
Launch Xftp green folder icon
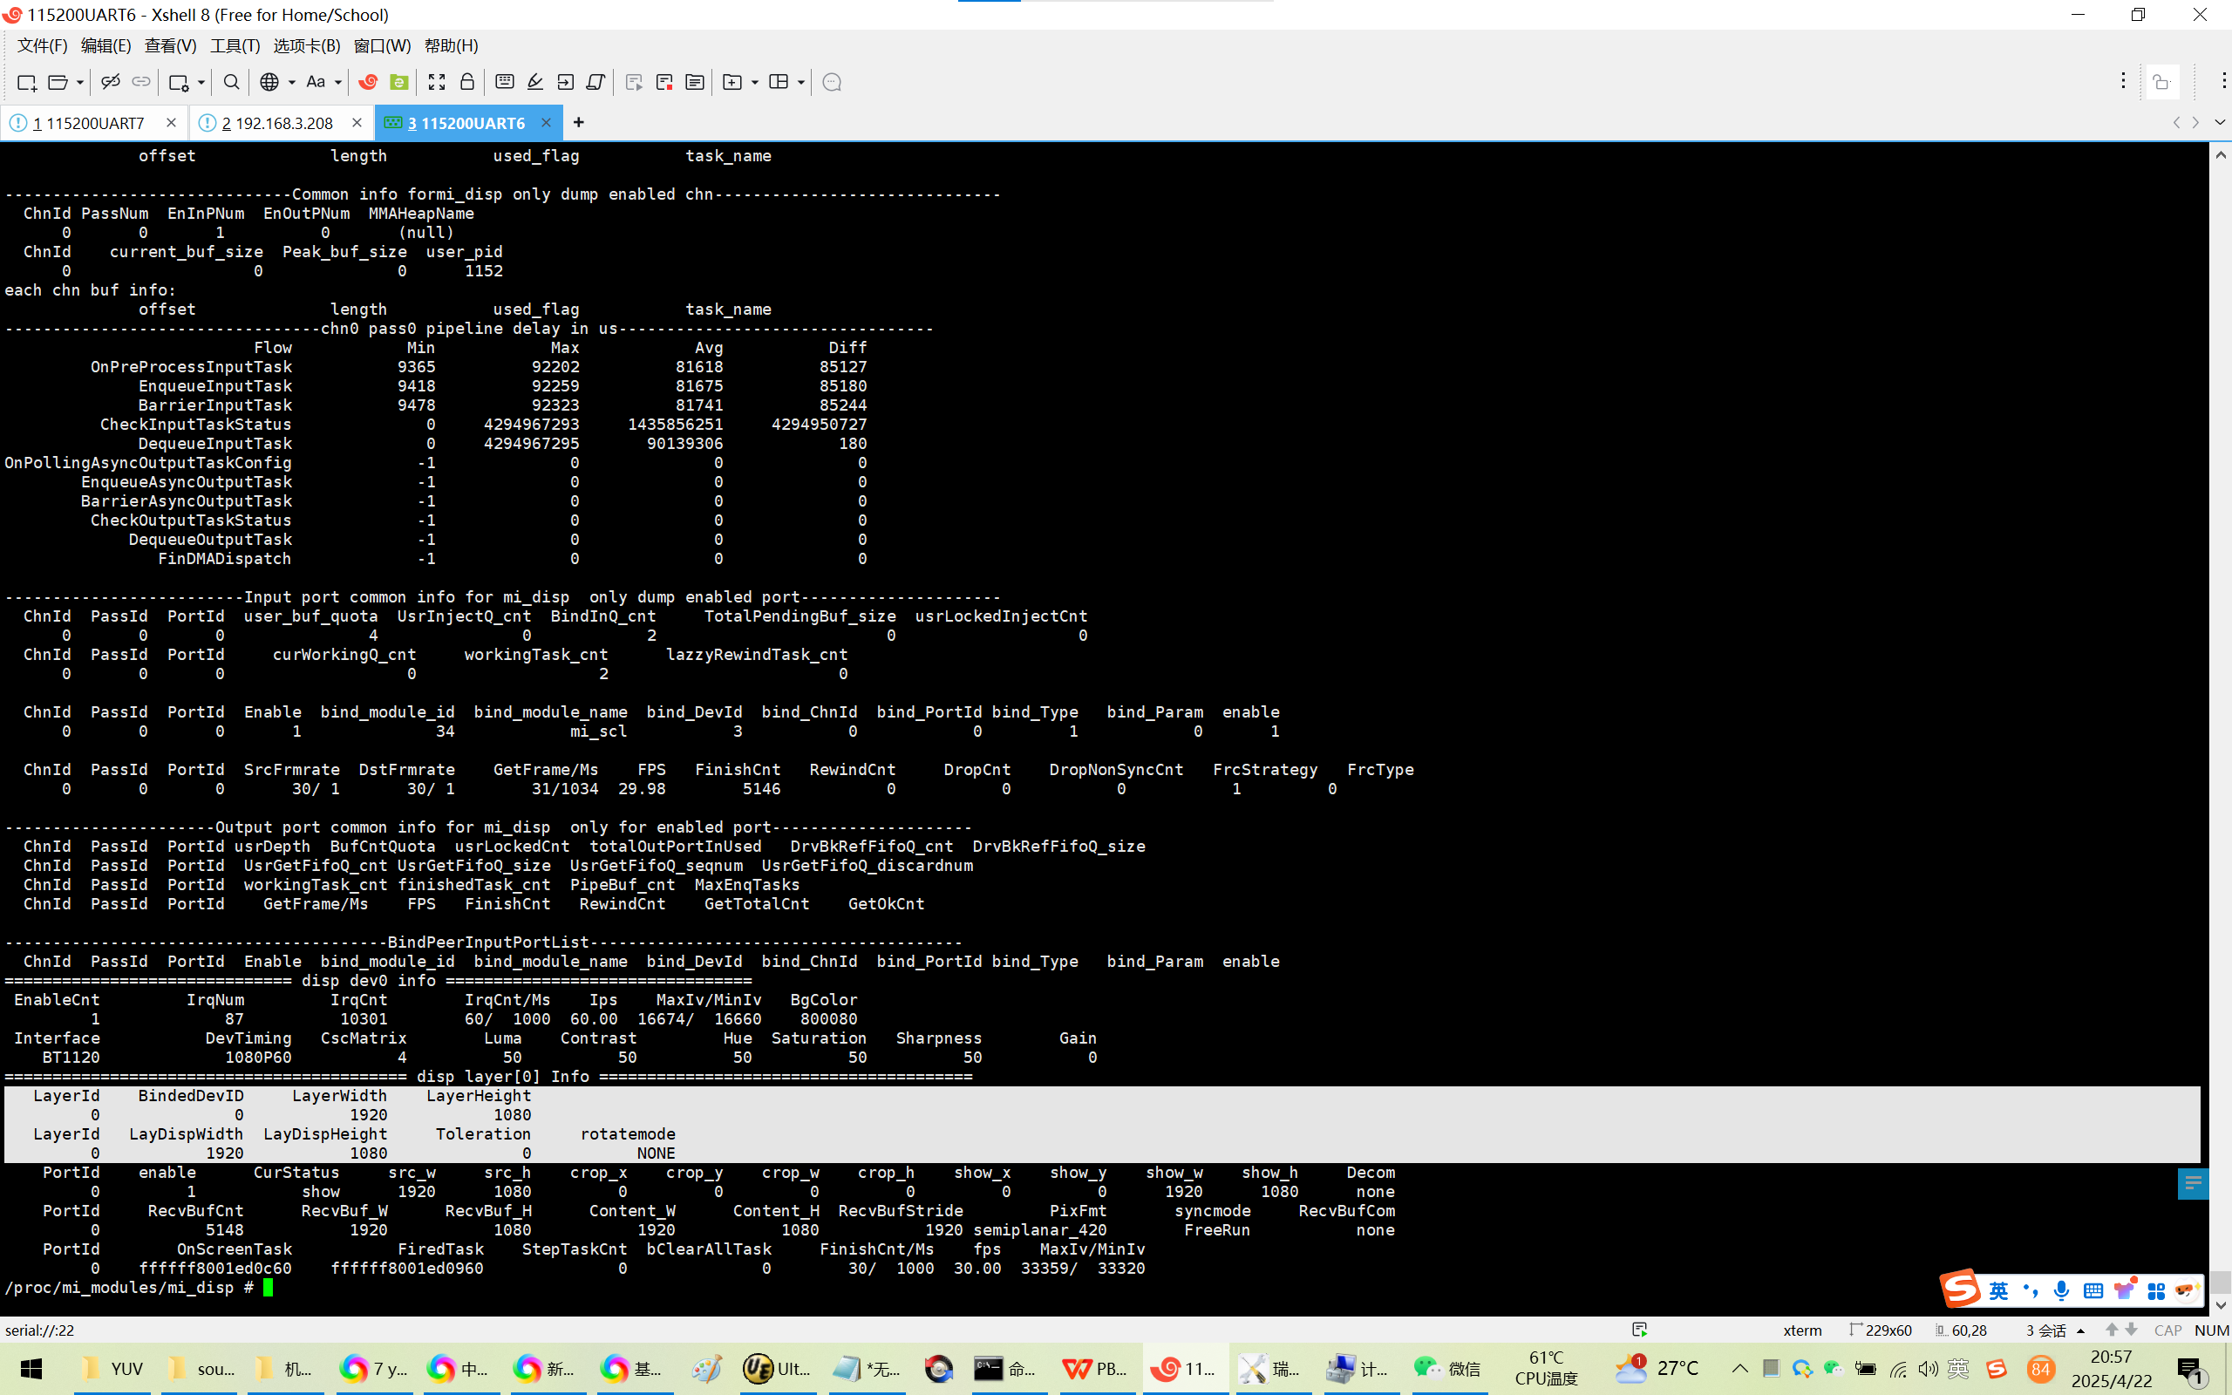pyautogui.click(x=398, y=82)
